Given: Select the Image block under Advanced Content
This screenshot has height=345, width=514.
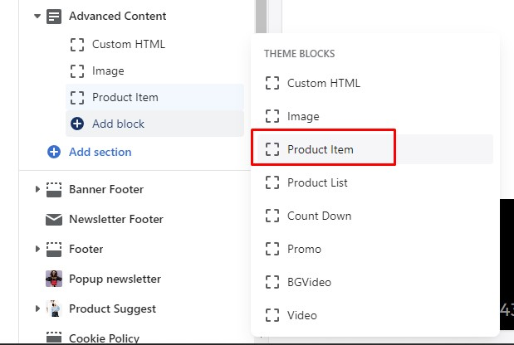Looking at the screenshot, I should tap(108, 70).
